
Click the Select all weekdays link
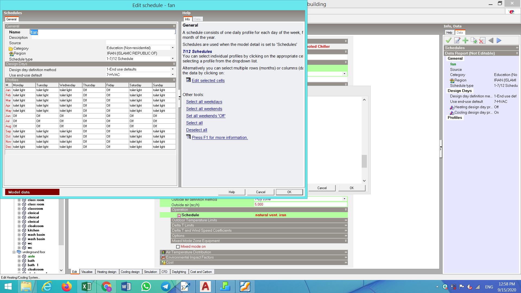tap(204, 102)
